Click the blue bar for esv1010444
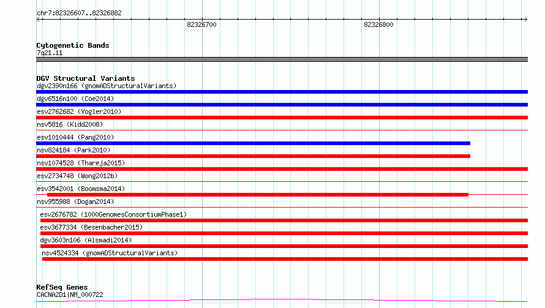 tap(254, 143)
